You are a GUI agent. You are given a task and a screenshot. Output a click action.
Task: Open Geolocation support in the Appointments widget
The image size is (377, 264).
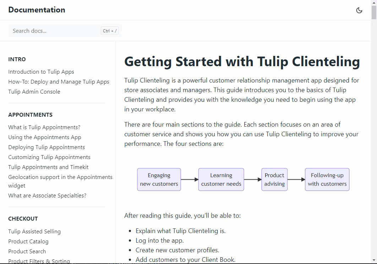point(60,181)
